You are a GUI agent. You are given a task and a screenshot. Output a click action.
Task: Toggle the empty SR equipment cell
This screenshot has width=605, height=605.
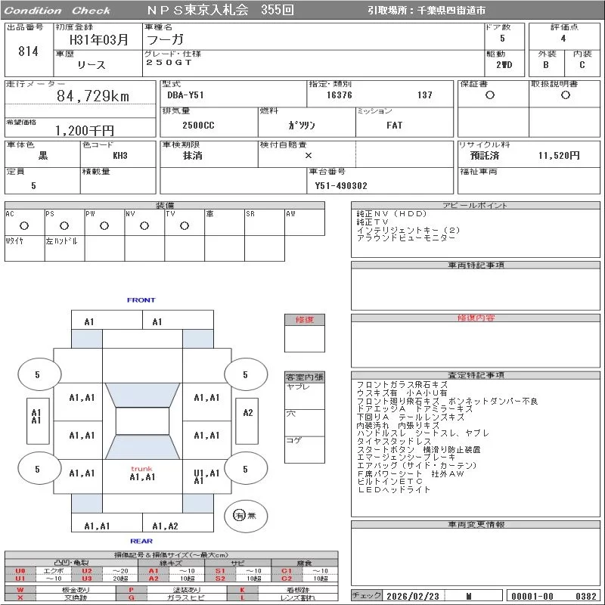tap(264, 225)
